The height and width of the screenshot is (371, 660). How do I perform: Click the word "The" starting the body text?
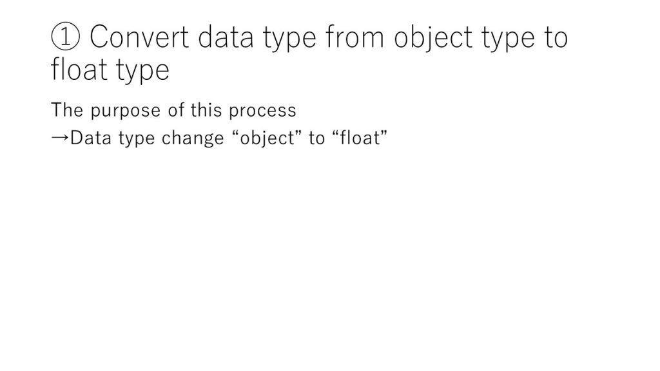(67, 110)
